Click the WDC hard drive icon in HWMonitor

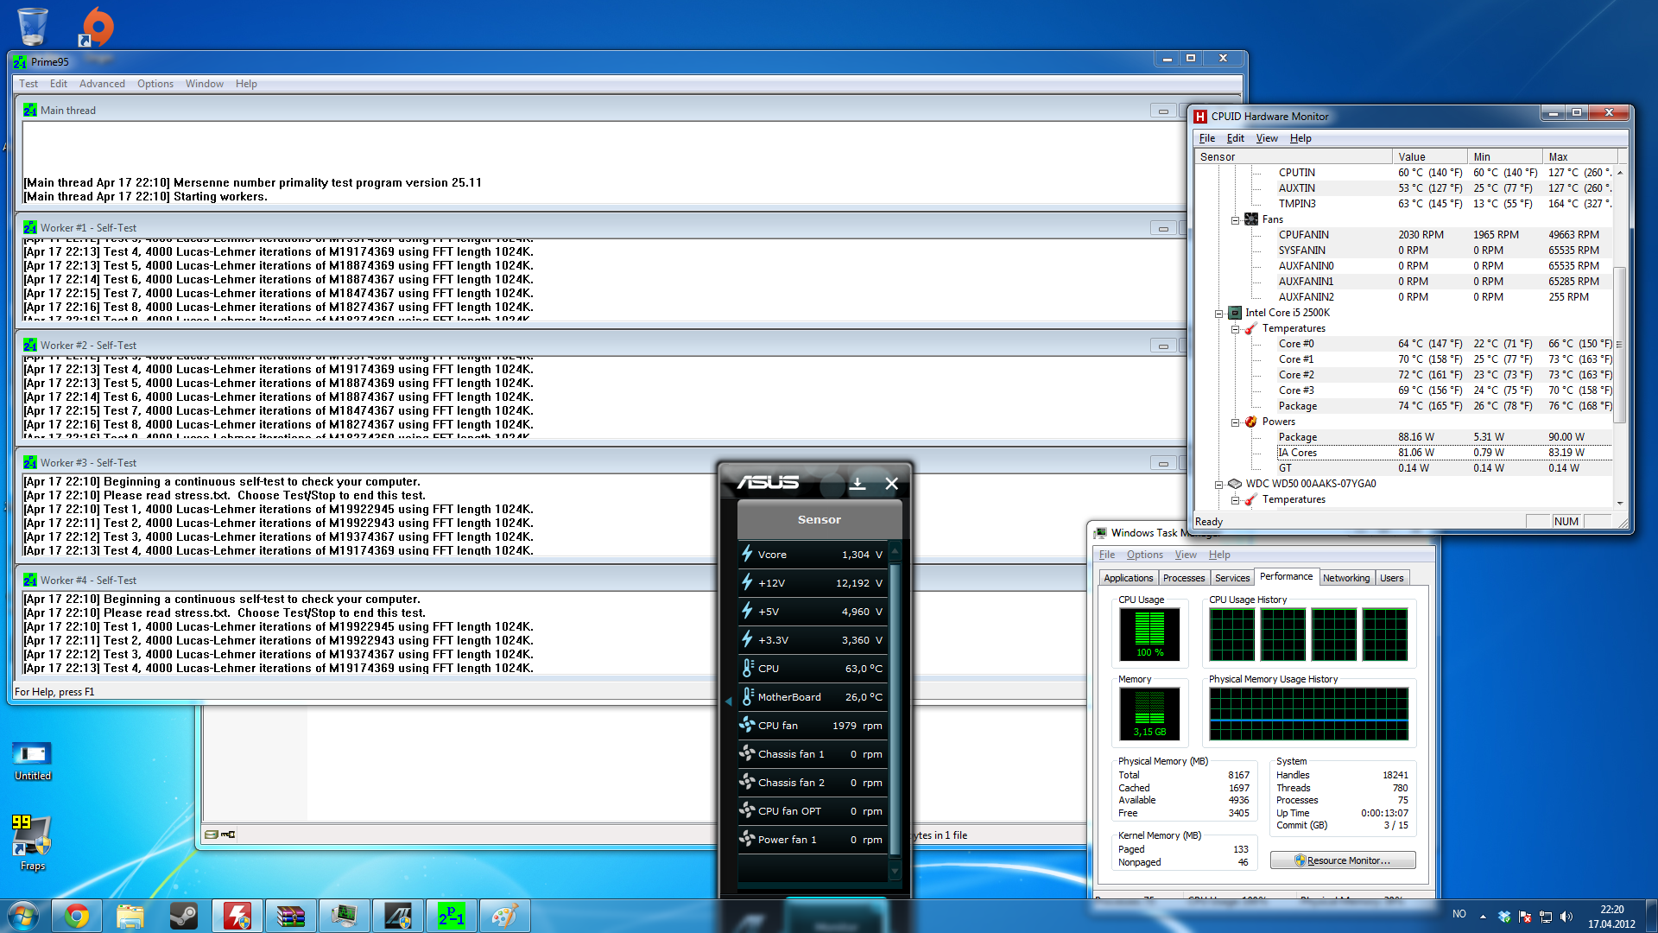pos(1235,484)
